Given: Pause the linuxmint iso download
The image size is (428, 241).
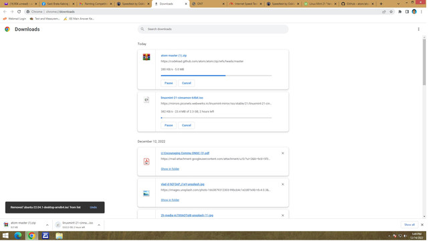Looking at the screenshot, I should (169, 125).
